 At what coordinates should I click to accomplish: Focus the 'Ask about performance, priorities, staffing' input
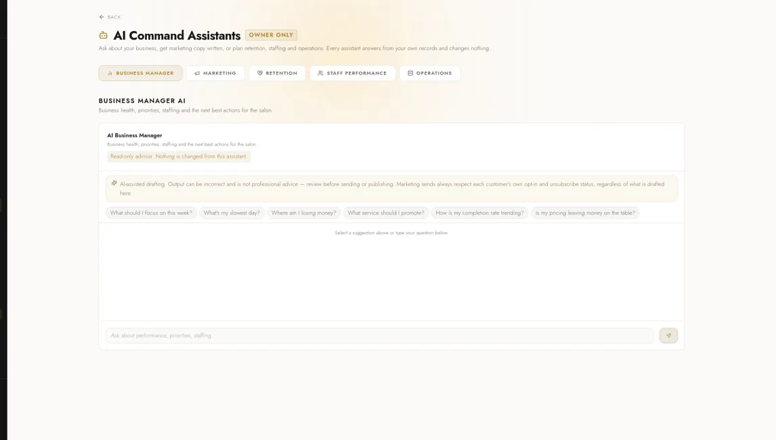pos(380,336)
